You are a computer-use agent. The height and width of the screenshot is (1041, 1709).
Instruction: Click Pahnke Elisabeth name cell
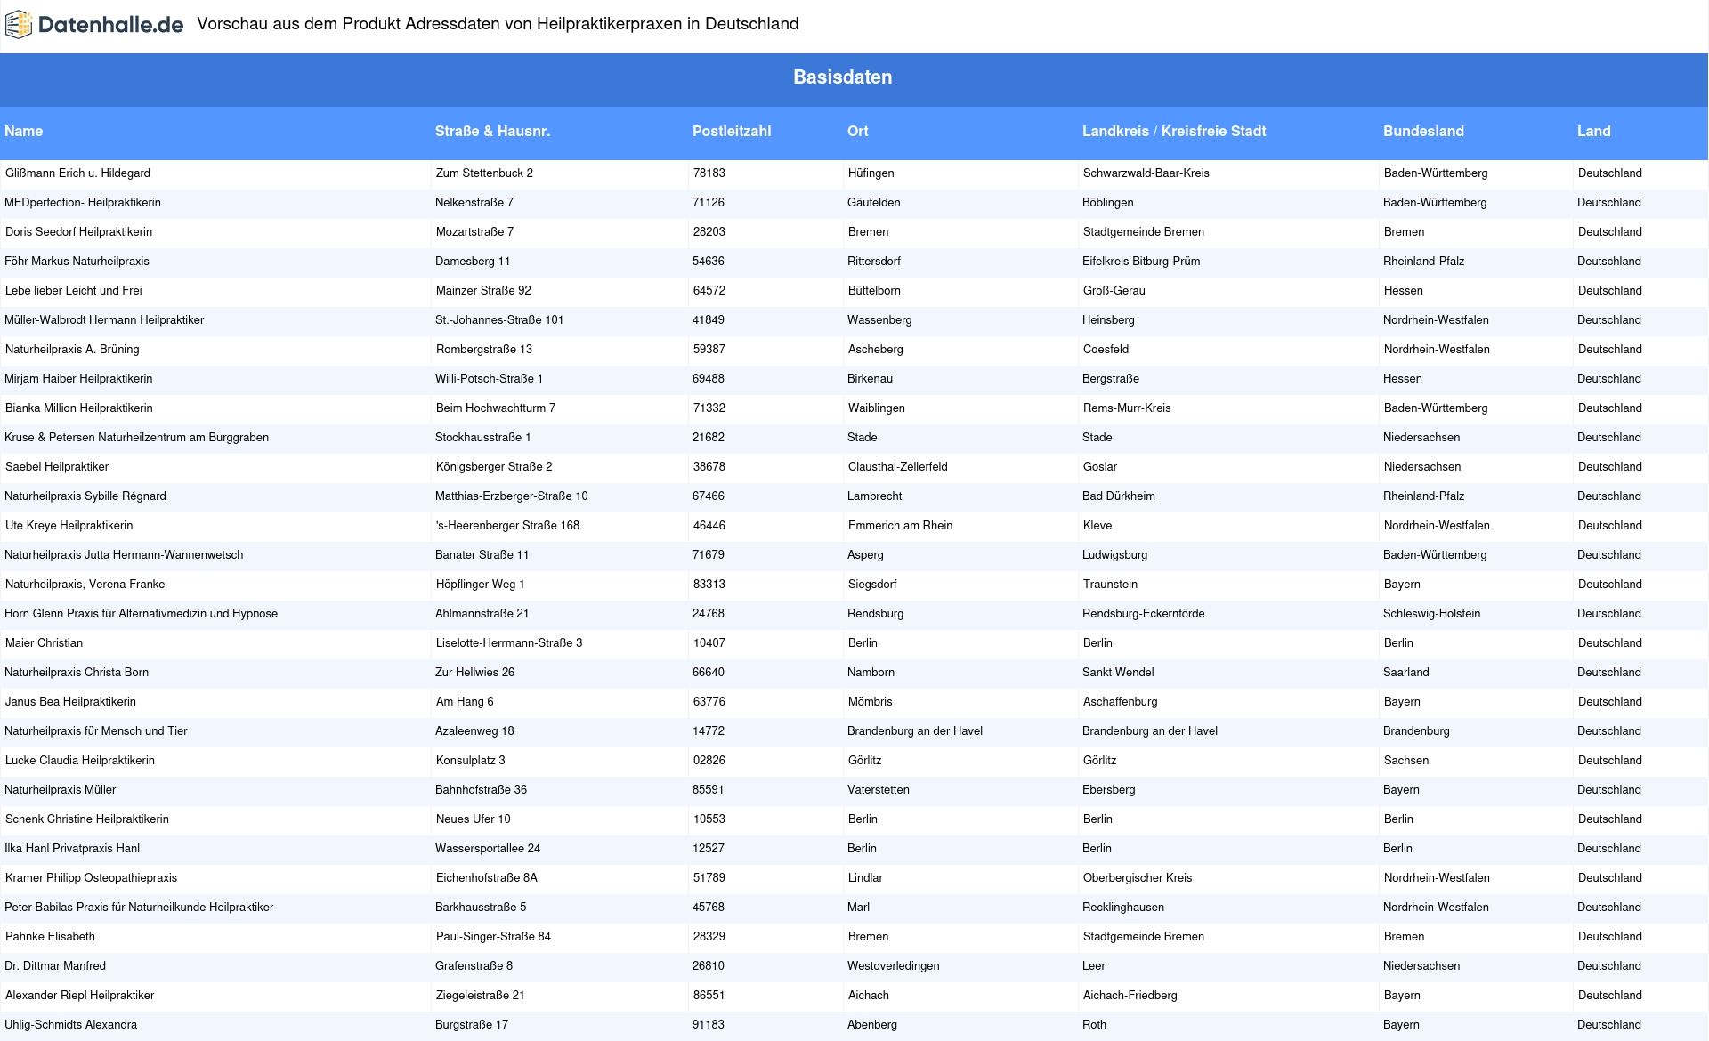[x=50, y=937]
